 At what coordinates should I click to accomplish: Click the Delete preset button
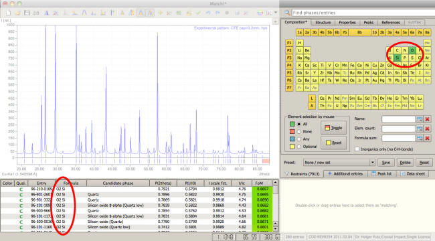pyautogui.click(x=405, y=163)
